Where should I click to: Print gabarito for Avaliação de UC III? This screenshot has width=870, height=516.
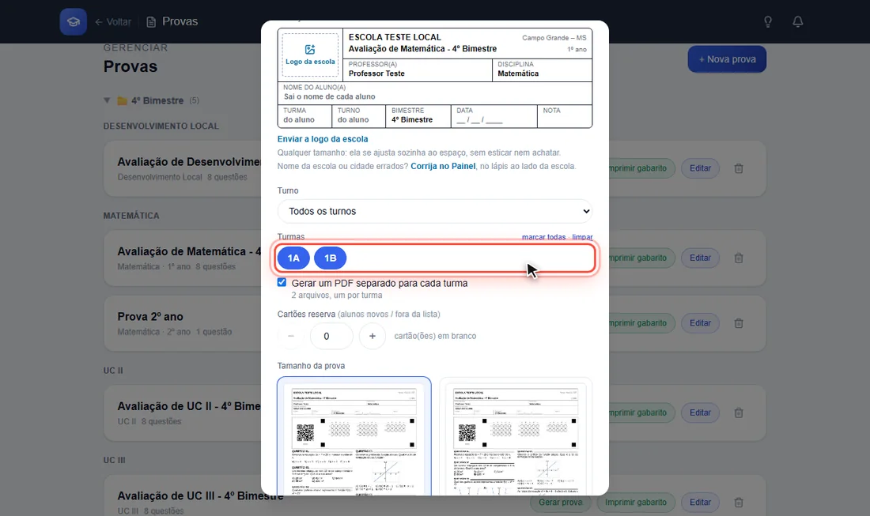pos(636,502)
